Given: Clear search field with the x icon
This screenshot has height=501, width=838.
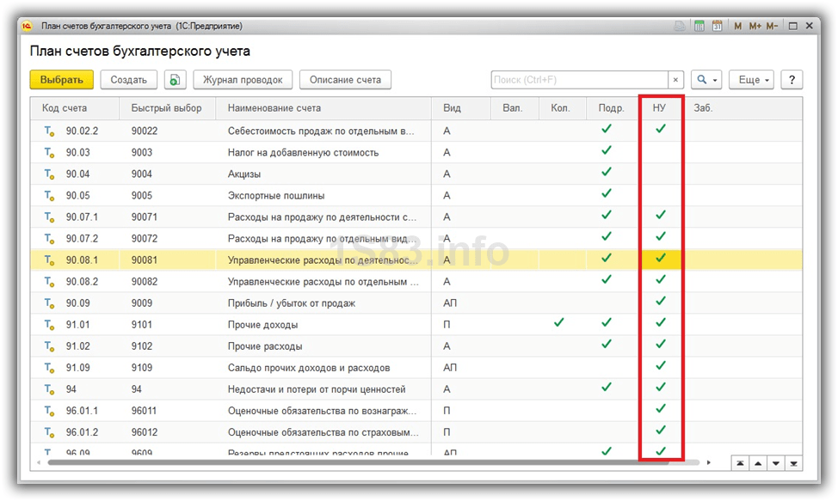Looking at the screenshot, I should click(x=675, y=80).
